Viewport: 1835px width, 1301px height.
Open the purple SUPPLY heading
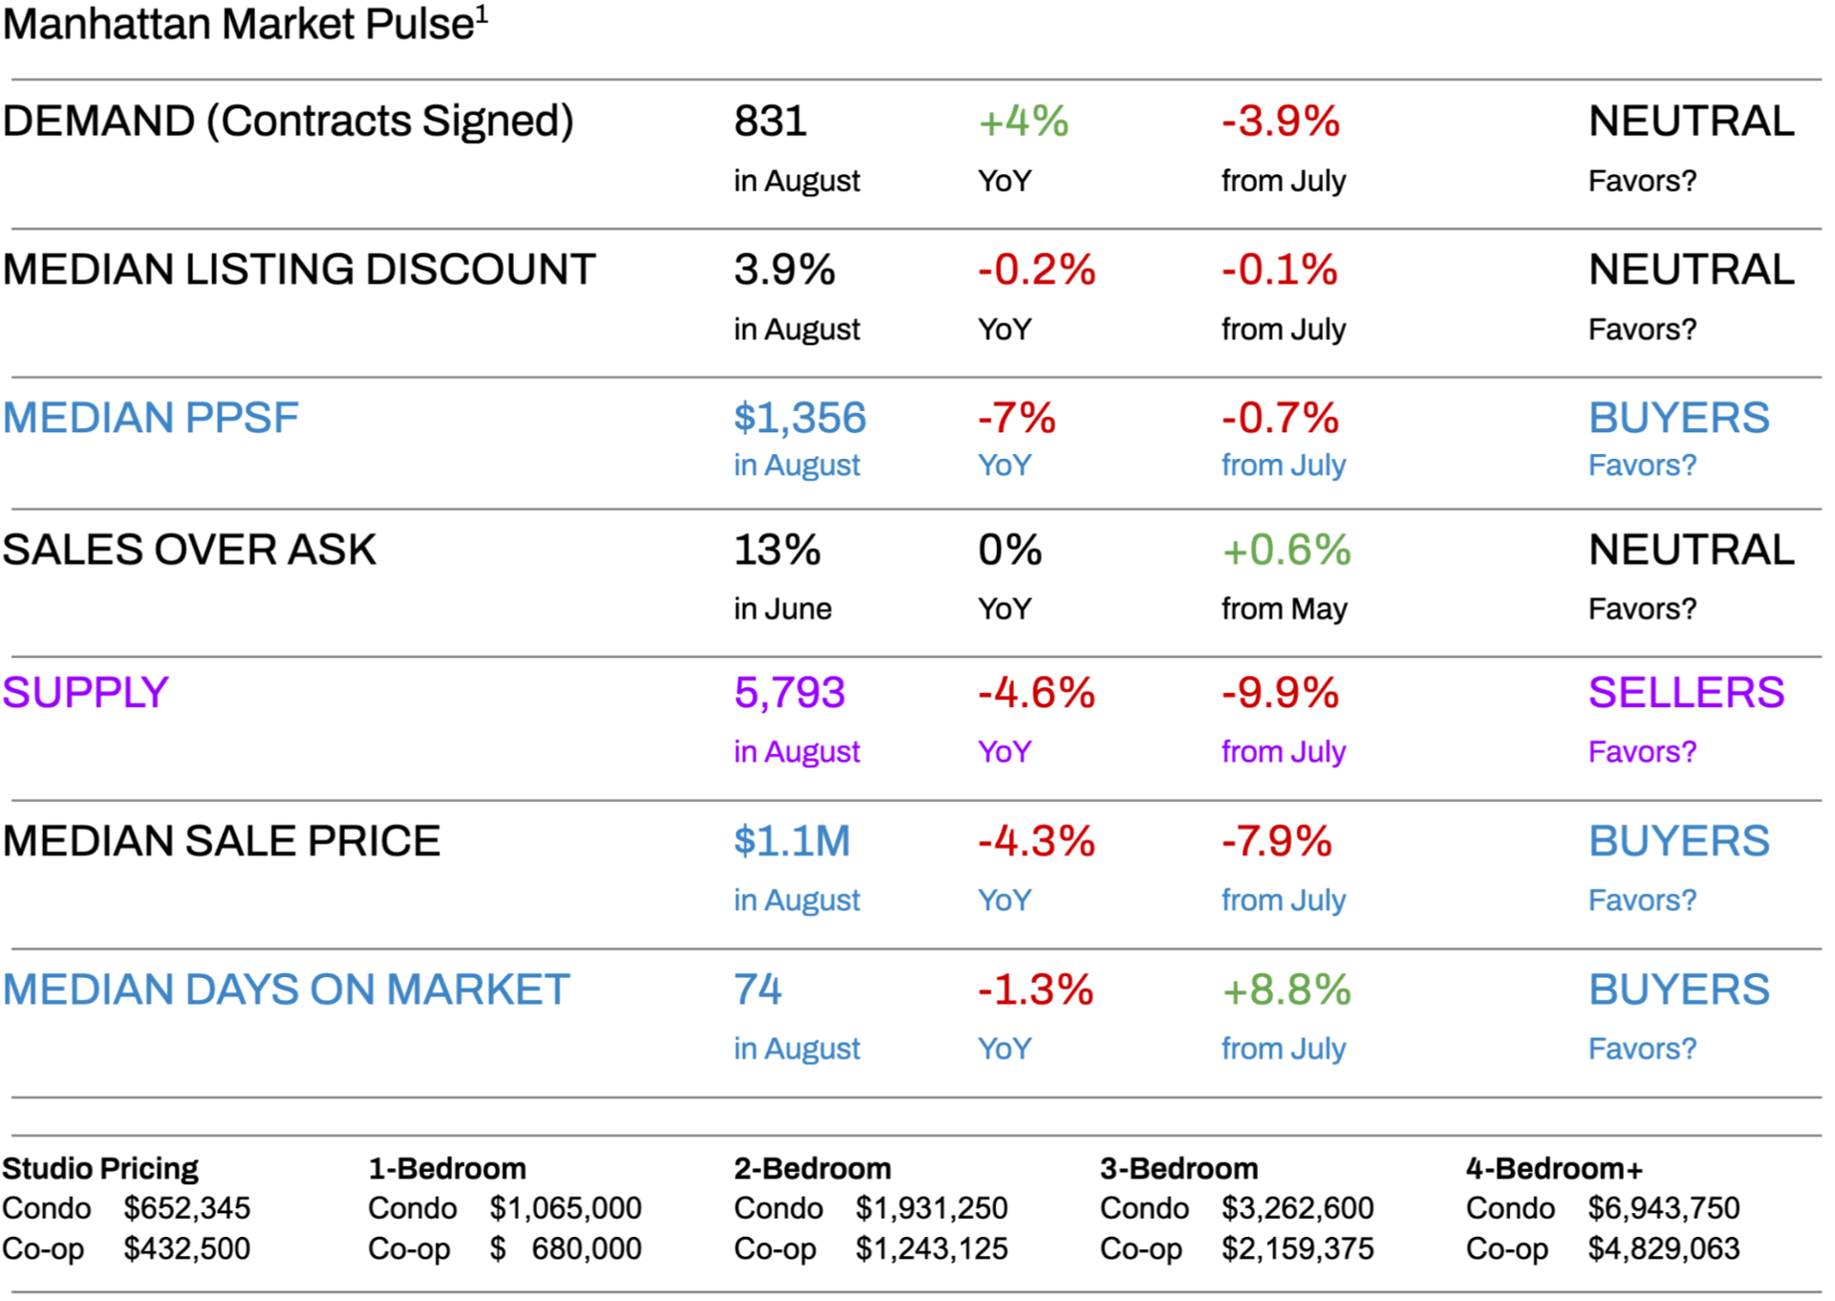click(85, 692)
